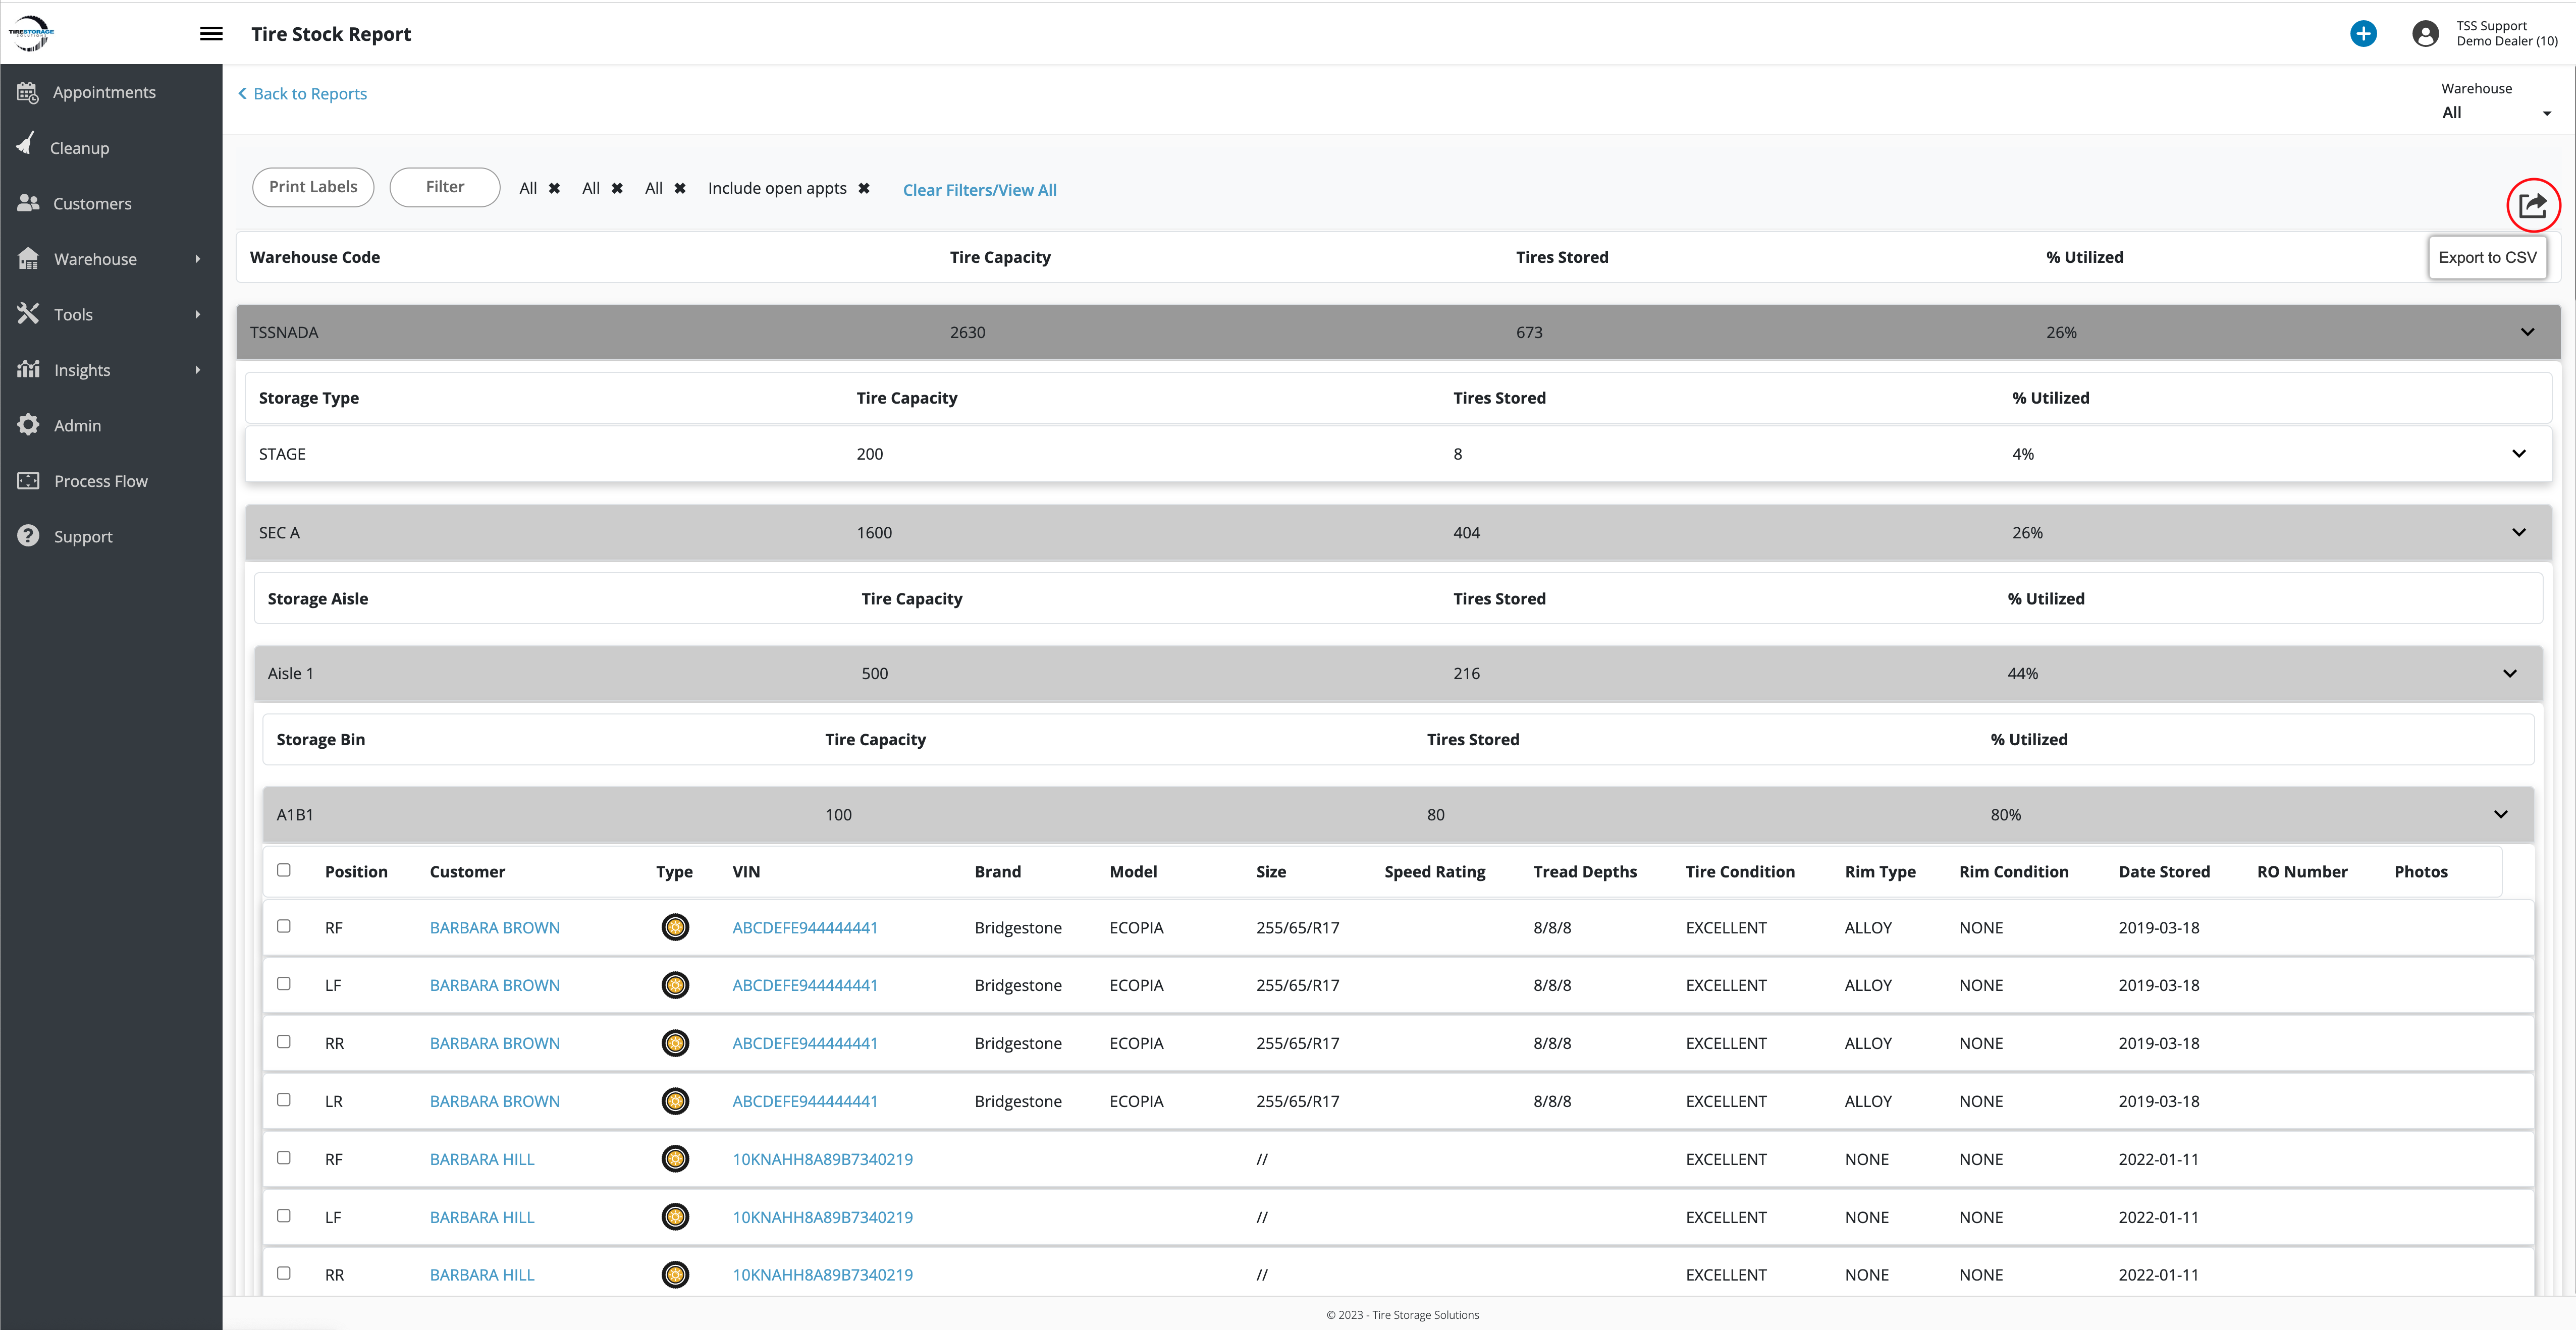Tick checkbox for Barbara Hill LF row
This screenshot has height=1330, width=2576.
[x=284, y=1216]
